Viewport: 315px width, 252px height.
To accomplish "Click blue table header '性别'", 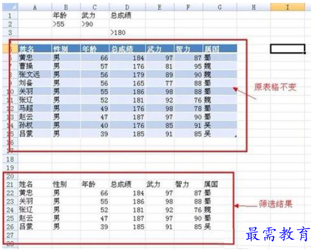I will click(x=66, y=49).
